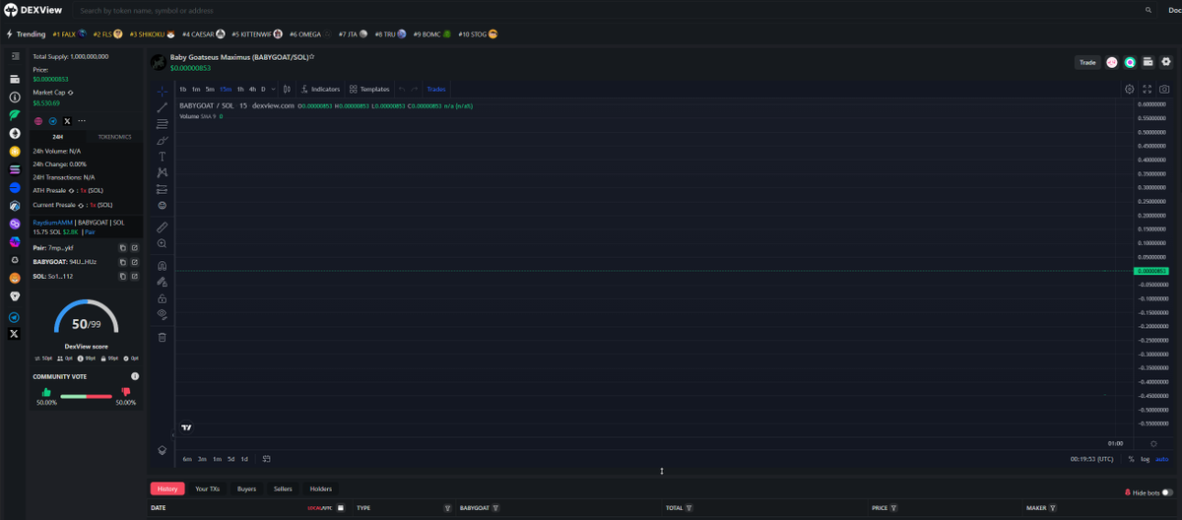The width and height of the screenshot is (1182, 520).
Task: Take a chart snapshot with camera icon
Action: pos(1164,89)
